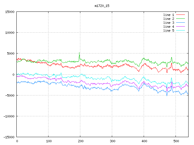Click the "line 4" legend label
Screen dimensions: 194x145
click(169, 27)
